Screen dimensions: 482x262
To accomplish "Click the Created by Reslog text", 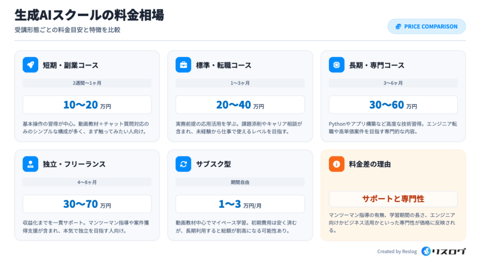I will pos(397,252).
